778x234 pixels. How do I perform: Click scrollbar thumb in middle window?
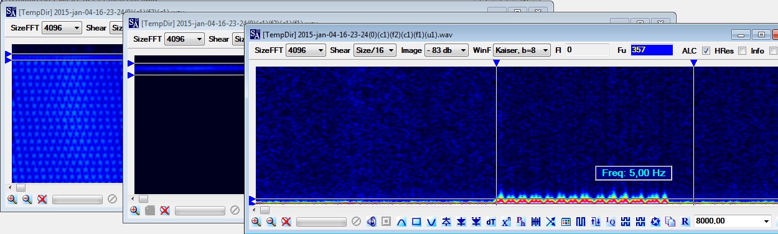coord(143,199)
